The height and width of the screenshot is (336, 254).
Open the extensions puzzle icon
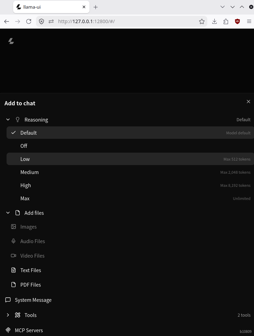click(226, 21)
